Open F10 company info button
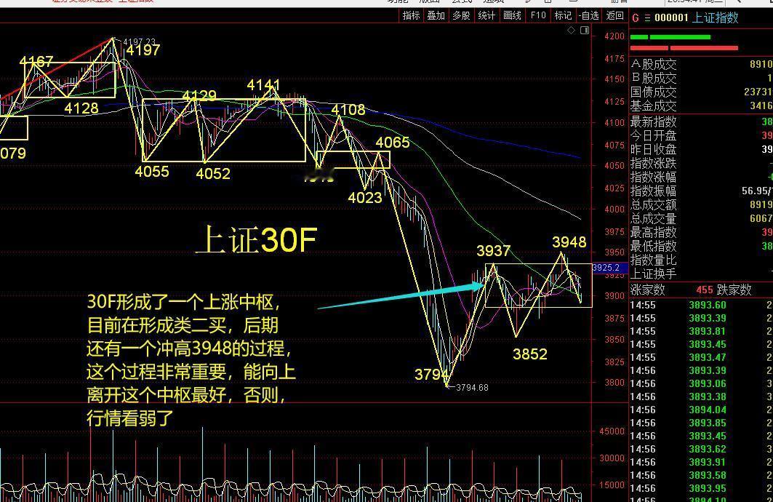The image size is (773, 502). 538,16
